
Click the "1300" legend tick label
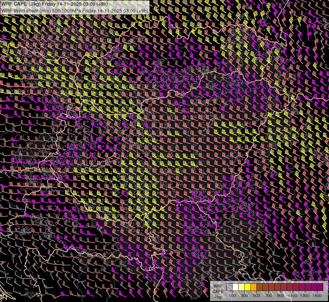tap(305, 296)
